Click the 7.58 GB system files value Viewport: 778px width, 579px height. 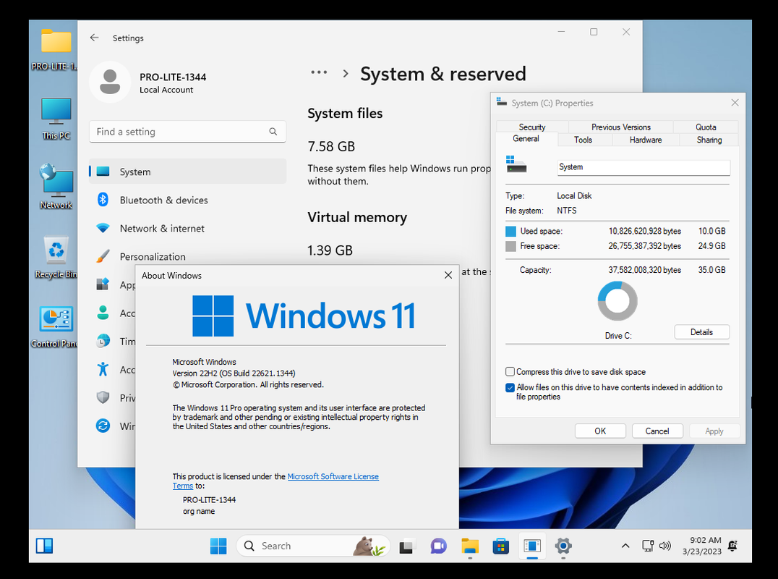(x=331, y=146)
